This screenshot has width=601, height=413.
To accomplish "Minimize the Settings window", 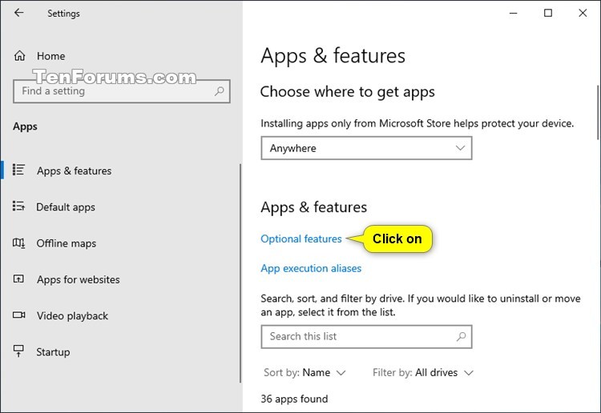I will (513, 13).
